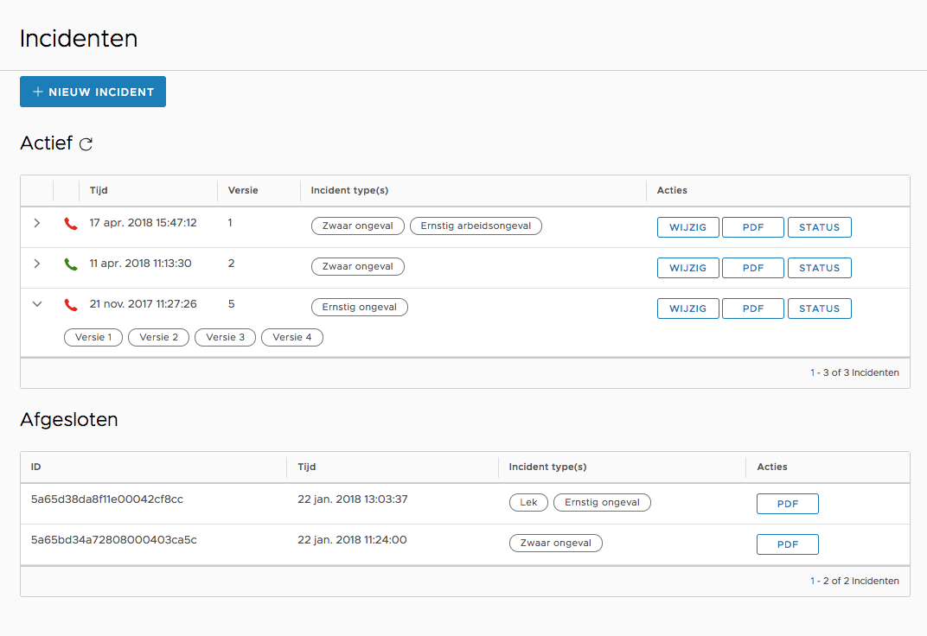This screenshot has width=927, height=636.
Task: Click red phone icon for 17 apr. incident
Action: point(71,224)
